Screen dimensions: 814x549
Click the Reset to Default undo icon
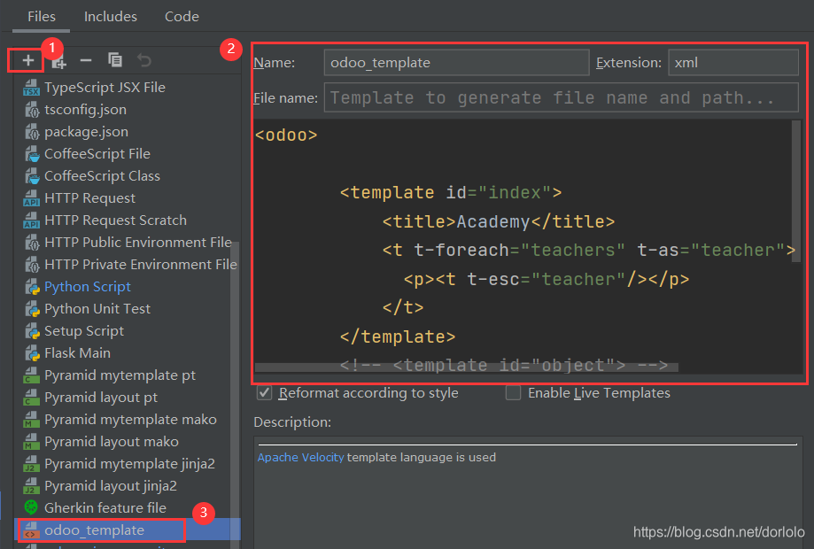pyautogui.click(x=143, y=61)
